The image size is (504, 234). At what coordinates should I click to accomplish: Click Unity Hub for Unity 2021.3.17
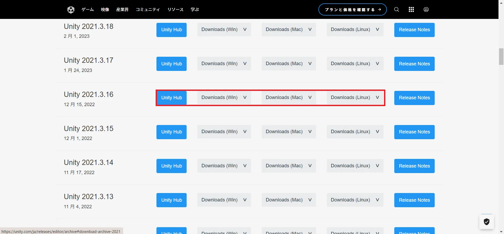point(171,64)
